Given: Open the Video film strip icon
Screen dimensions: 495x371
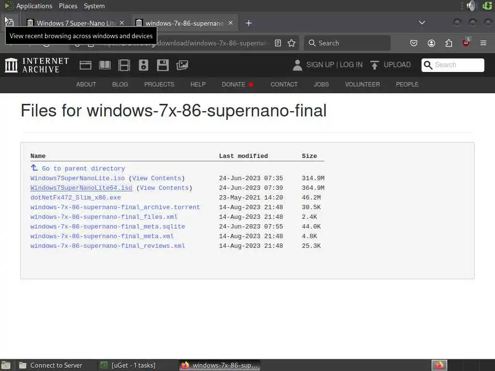Looking at the screenshot, I should point(124,65).
